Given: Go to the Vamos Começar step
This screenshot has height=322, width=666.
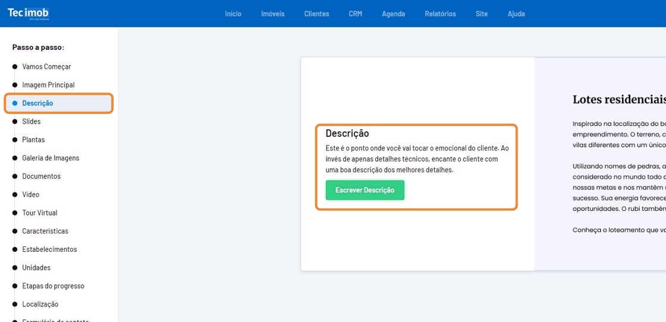Looking at the screenshot, I should (46, 67).
